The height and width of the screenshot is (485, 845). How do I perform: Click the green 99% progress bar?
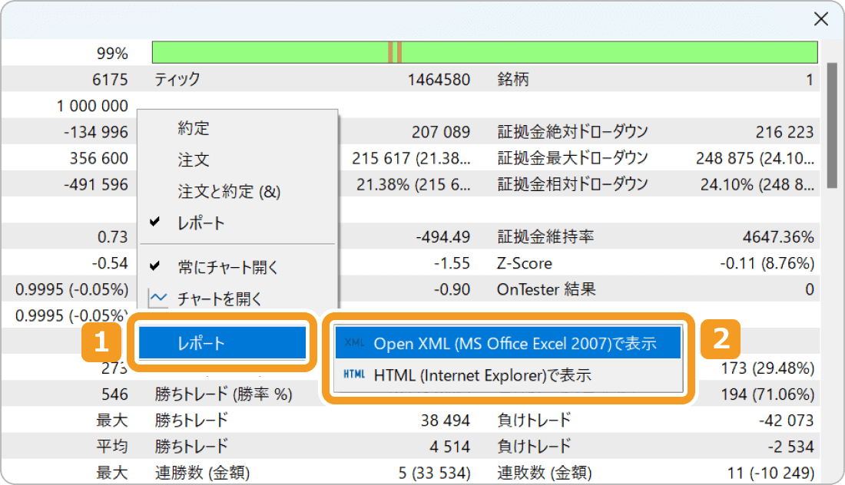pos(484,52)
